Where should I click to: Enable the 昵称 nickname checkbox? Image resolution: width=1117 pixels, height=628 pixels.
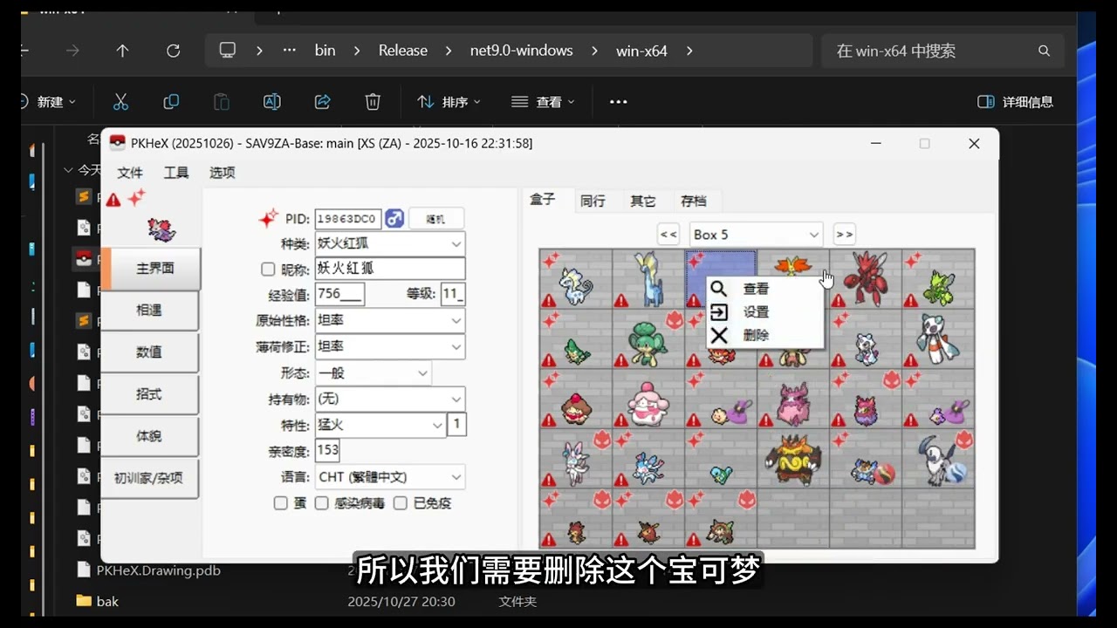coord(268,269)
